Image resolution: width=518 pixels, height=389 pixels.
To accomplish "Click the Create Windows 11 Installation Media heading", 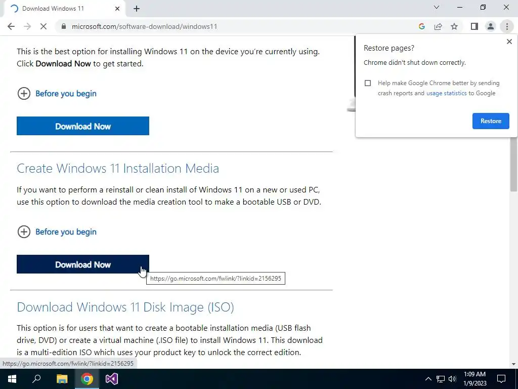I will pyautogui.click(x=118, y=168).
